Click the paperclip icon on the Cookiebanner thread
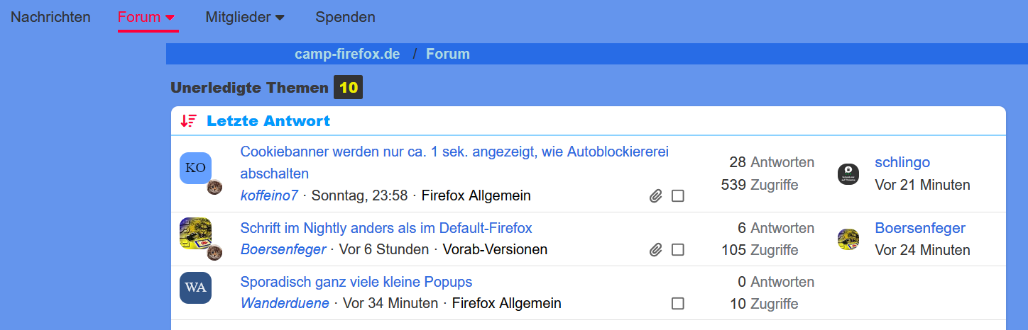 [656, 196]
